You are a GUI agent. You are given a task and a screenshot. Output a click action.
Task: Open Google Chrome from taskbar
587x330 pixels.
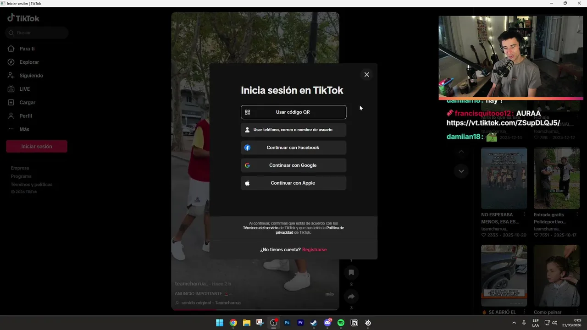pyautogui.click(x=233, y=323)
